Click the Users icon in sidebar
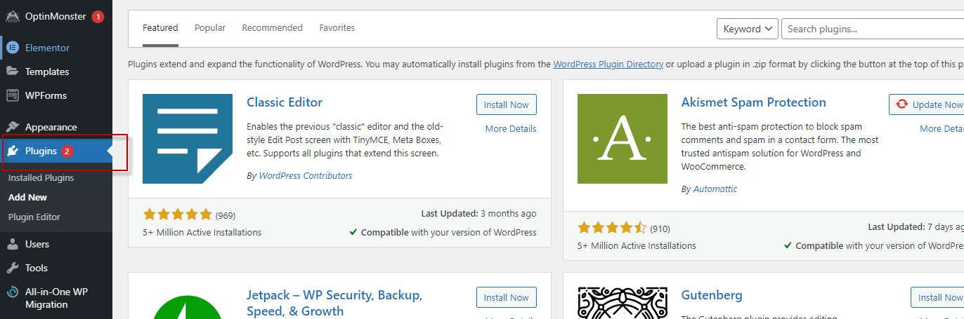This screenshot has height=319, width=964. coord(13,244)
